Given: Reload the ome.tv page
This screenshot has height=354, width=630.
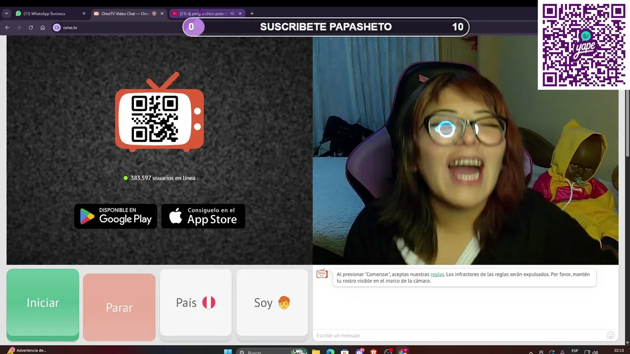Looking at the screenshot, I should point(31,28).
